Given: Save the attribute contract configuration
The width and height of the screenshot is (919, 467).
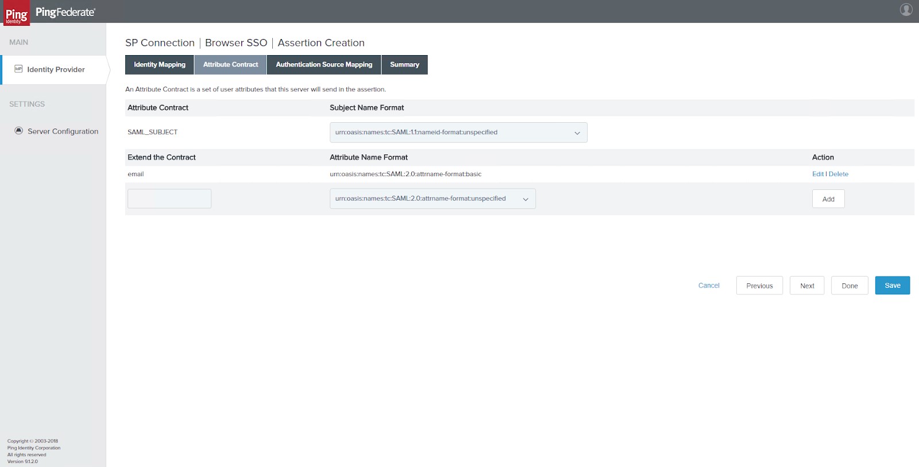Looking at the screenshot, I should pos(892,286).
